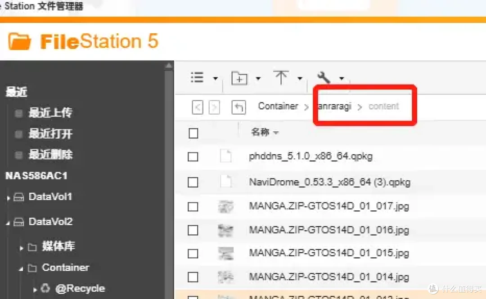
Task: Click the icon beside 最近上传
Action: click(x=18, y=113)
